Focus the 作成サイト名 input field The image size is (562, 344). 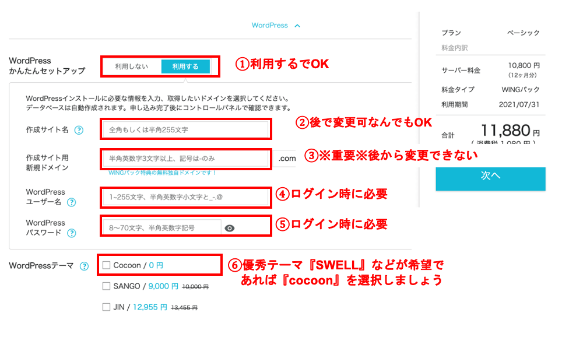click(x=185, y=129)
